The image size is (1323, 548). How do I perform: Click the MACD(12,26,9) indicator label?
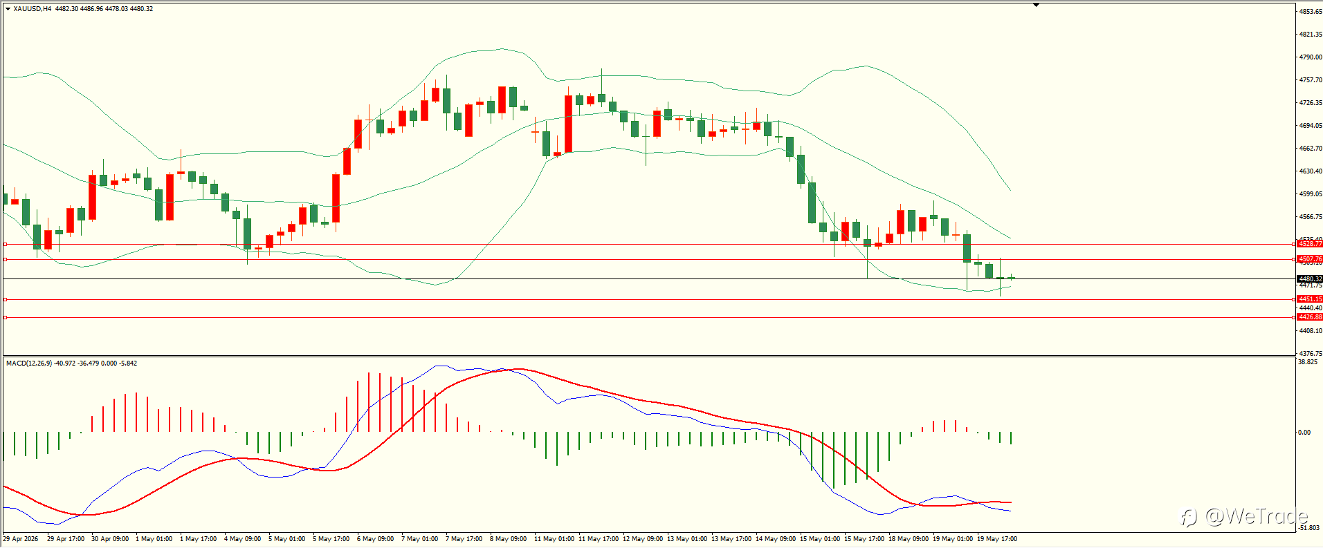(29, 363)
